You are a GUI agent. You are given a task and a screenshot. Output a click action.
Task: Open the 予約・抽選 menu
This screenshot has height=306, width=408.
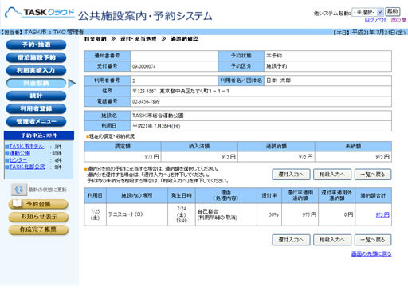[x=36, y=45]
